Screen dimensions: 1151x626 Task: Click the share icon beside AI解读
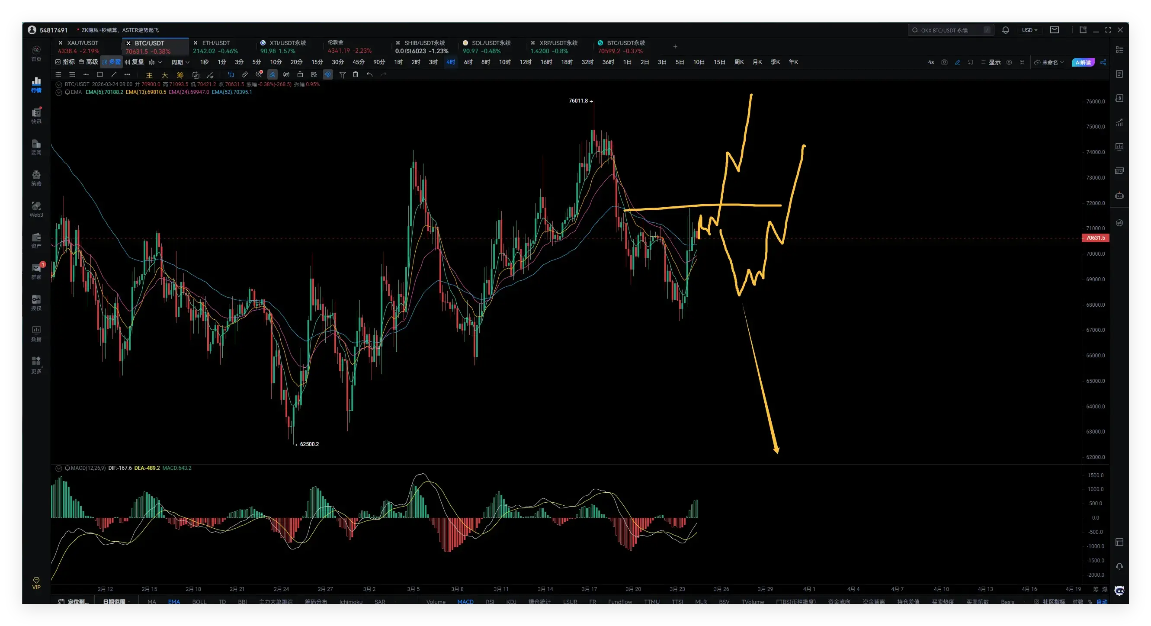[x=1103, y=62]
